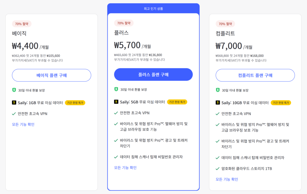Click 70% 절약 badge on 컴플리트 plan
The width and height of the screenshot is (307, 194).
point(225,24)
